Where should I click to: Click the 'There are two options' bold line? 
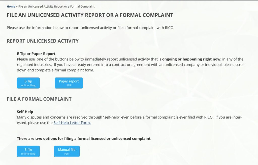click(84, 139)
